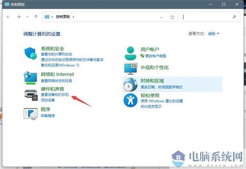Click the Forward navigation arrow
The image size is (246, 169).
click(x=18, y=17)
